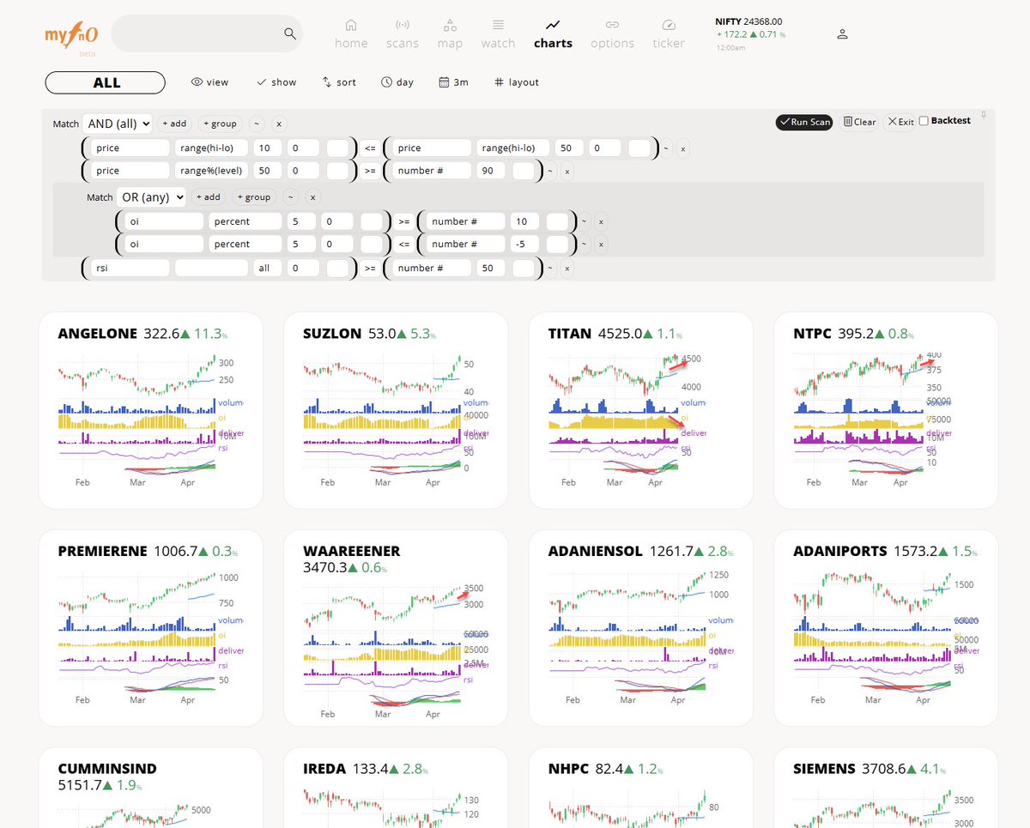1030x828 pixels.
Task: Click the CUMMINSIND stock title
Action: point(107,769)
